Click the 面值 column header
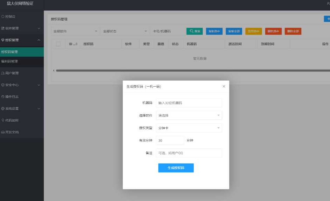The width and height of the screenshot is (330, 201). click(x=161, y=44)
